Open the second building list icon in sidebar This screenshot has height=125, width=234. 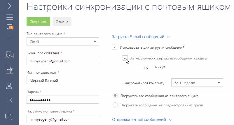[x=9, y=70]
